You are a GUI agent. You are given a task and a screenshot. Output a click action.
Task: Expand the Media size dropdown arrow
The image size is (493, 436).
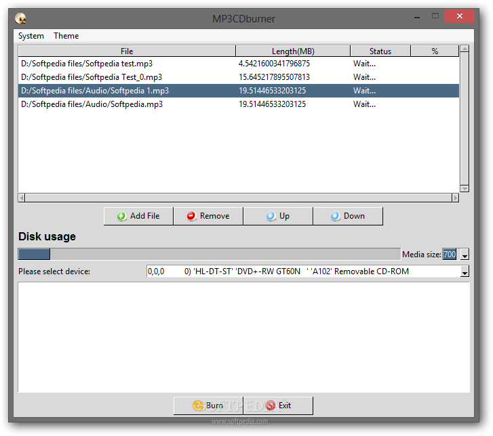click(465, 255)
